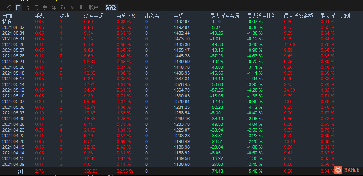Sort by the 手数 column header
Screen dimensions: 363x176
[x=40, y=16]
